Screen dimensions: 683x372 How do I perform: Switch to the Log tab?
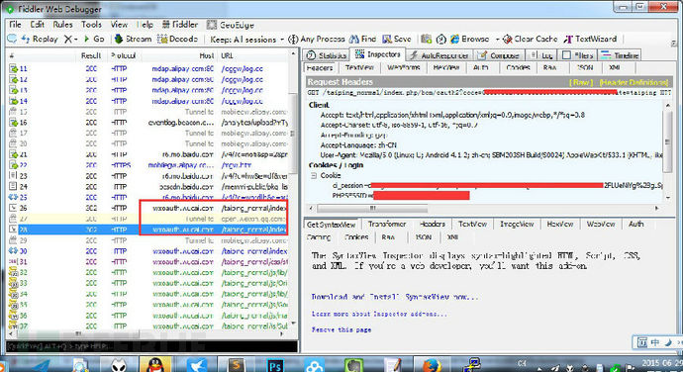click(541, 55)
